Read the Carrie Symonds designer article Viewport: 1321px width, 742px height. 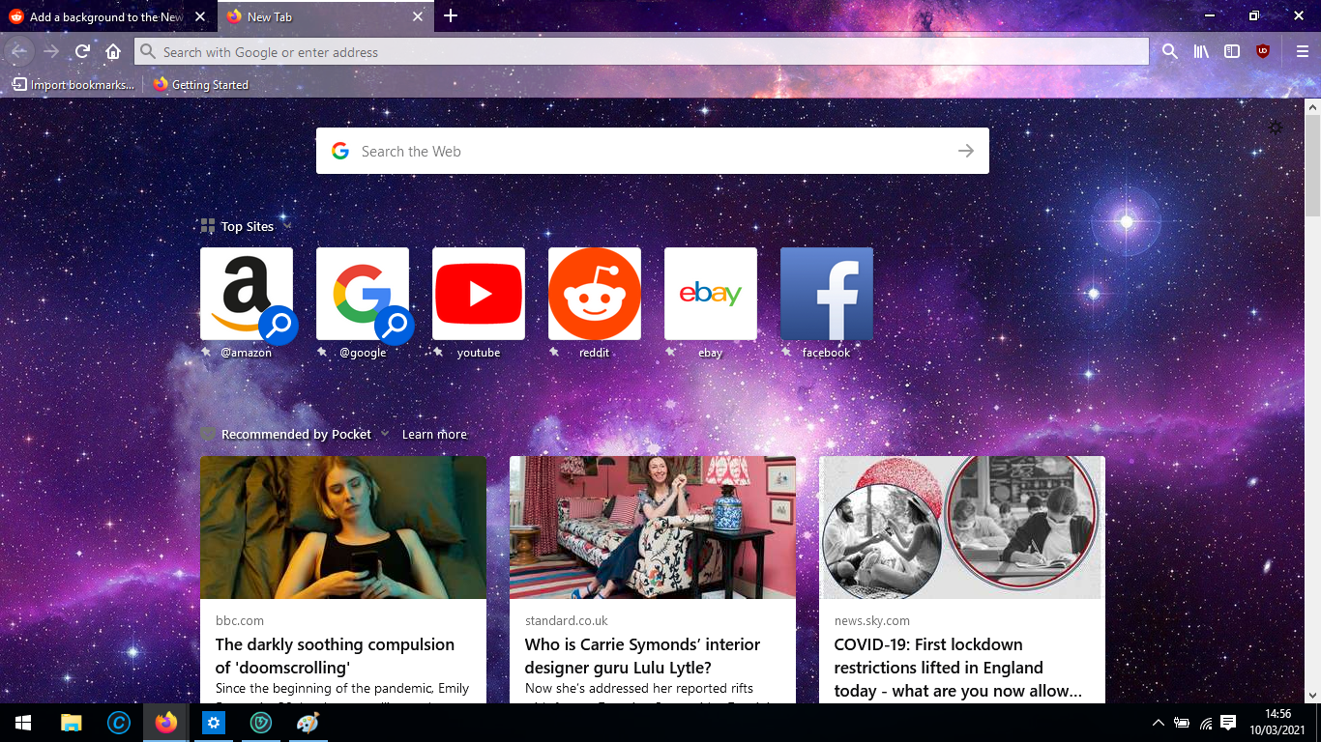click(642, 656)
